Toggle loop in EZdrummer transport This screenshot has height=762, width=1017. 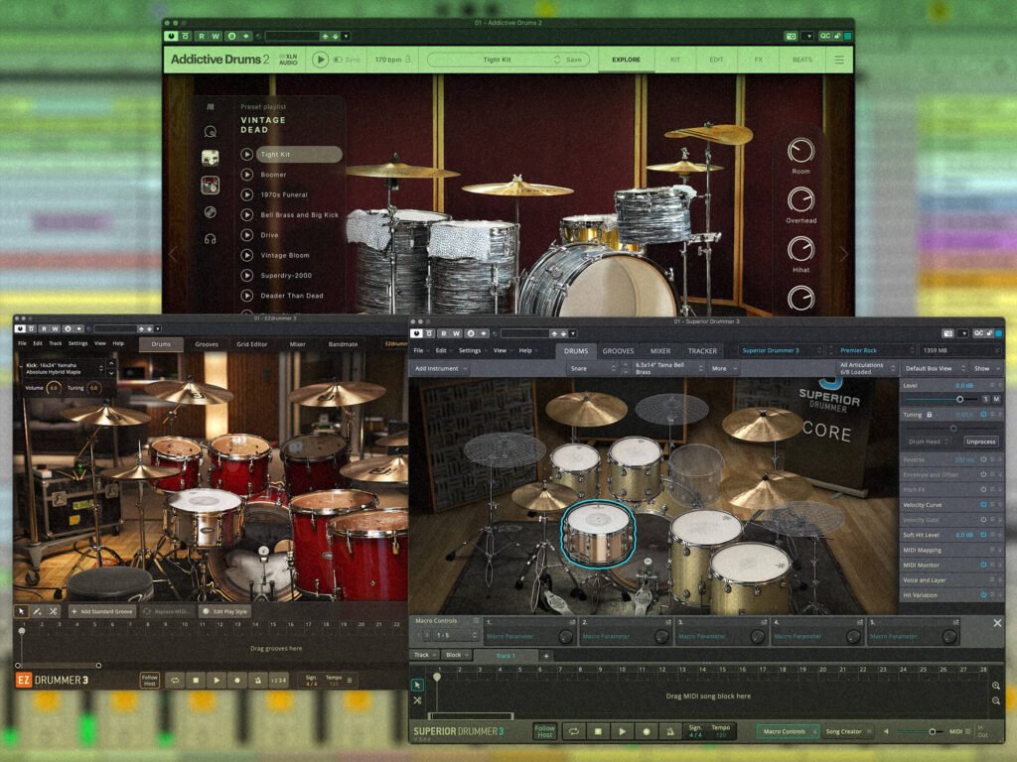(175, 681)
